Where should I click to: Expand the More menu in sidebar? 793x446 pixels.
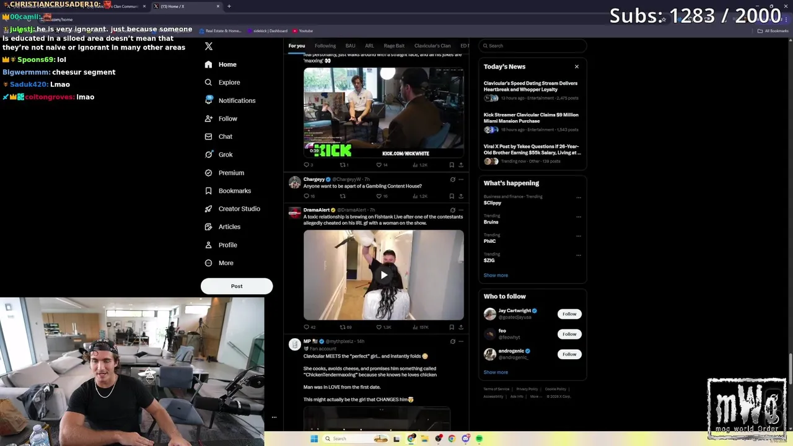(219, 263)
